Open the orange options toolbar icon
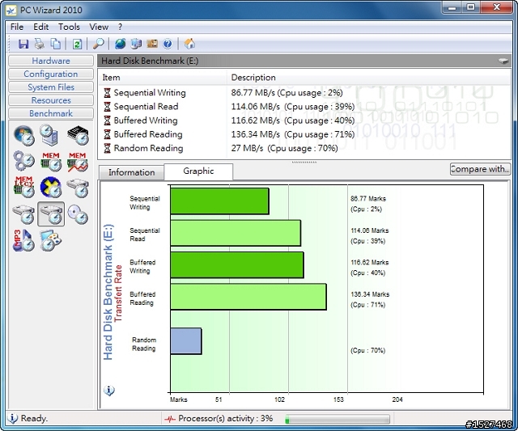The width and height of the screenshot is (518, 431). click(x=152, y=44)
